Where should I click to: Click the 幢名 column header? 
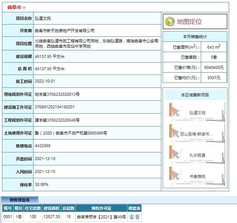point(19,208)
